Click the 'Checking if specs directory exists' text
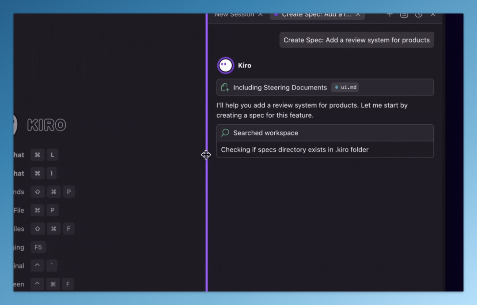The image size is (477, 305). point(295,149)
